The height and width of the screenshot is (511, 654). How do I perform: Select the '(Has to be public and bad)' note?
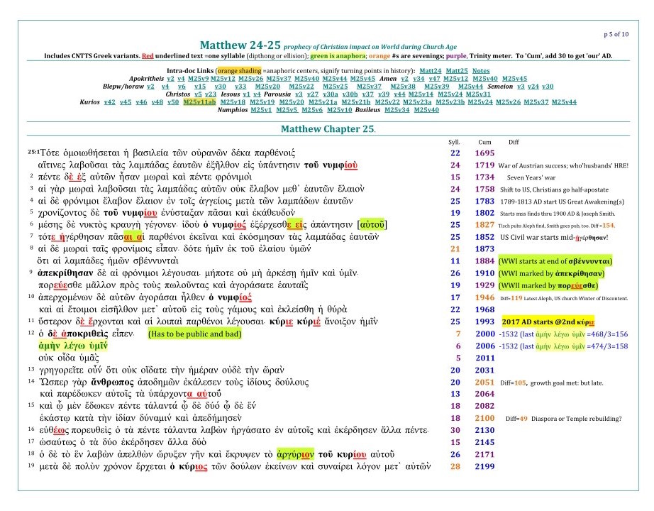[x=195, y=334]
